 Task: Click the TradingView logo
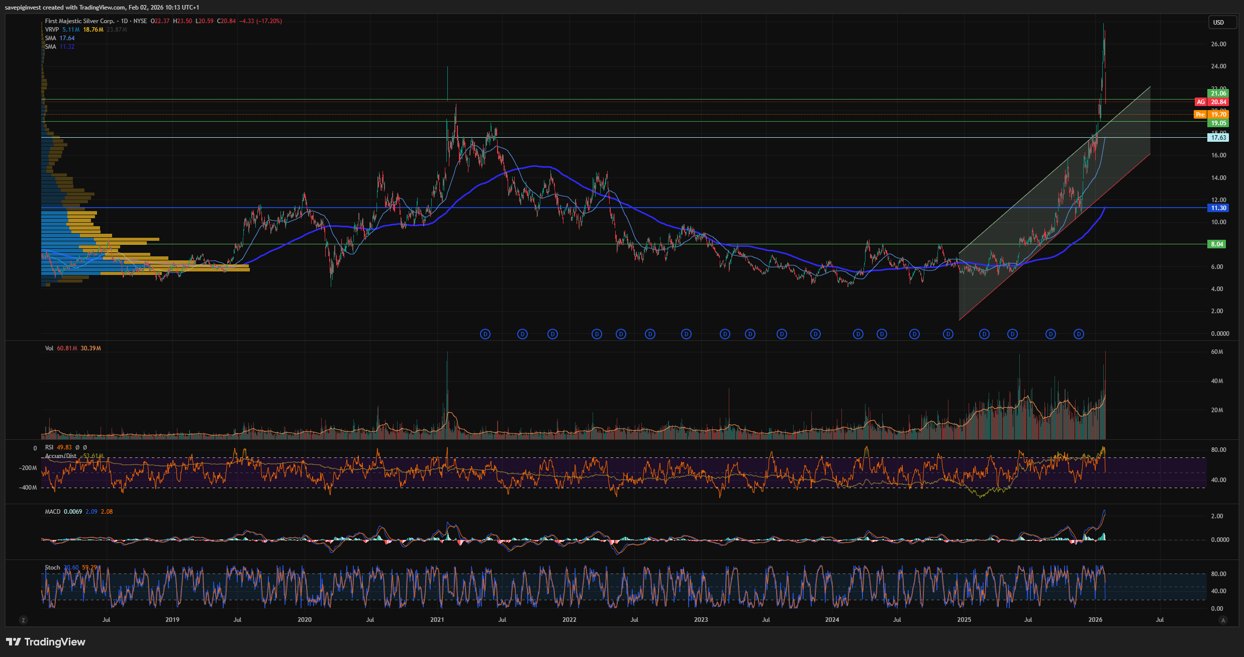pyautogui.click(x=46, y=642)
